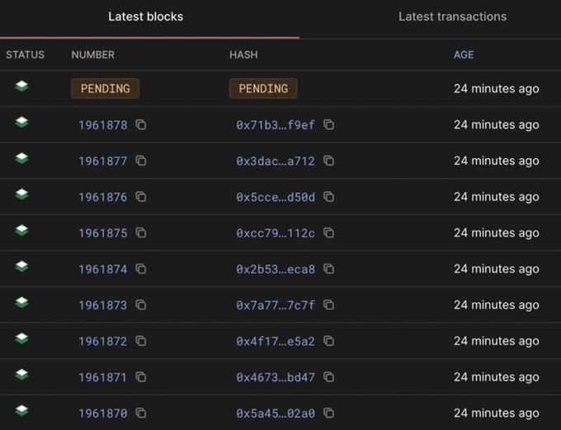Click status icon of block 1961877
The height and width of the screenshot is (430, 561).
click(x=22, y=159)
